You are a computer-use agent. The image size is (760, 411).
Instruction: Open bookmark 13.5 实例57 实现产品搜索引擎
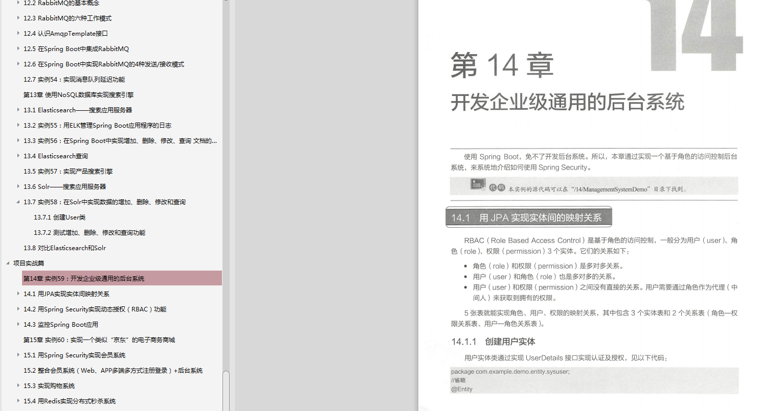[68, 172]
